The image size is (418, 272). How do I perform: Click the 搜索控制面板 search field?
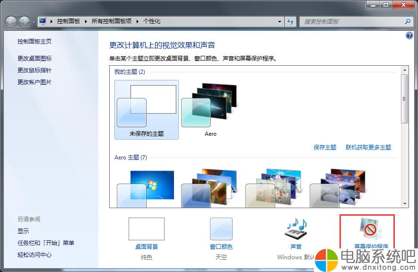[x=352, y=21]
